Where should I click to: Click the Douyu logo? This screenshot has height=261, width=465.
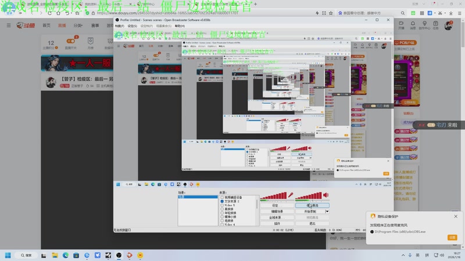[26, 26]
